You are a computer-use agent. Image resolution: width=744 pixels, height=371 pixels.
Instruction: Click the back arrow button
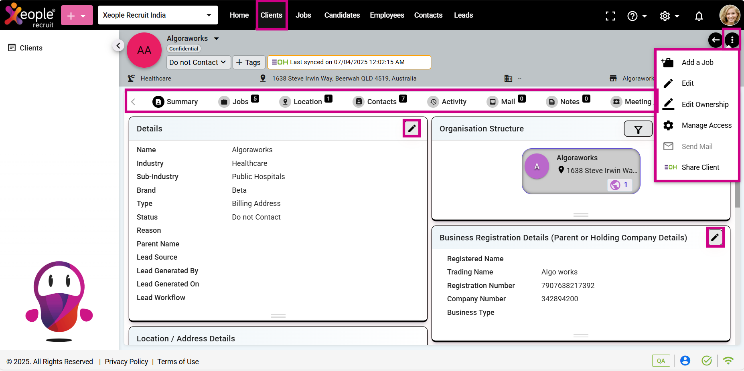(x=715, y=40)
